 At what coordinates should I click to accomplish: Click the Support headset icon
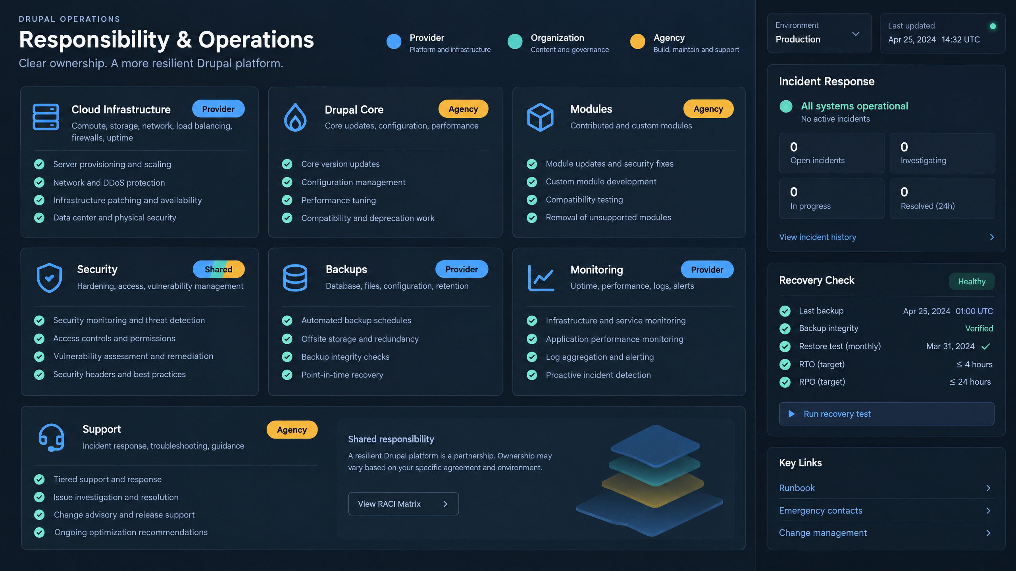tap(51, 438)
